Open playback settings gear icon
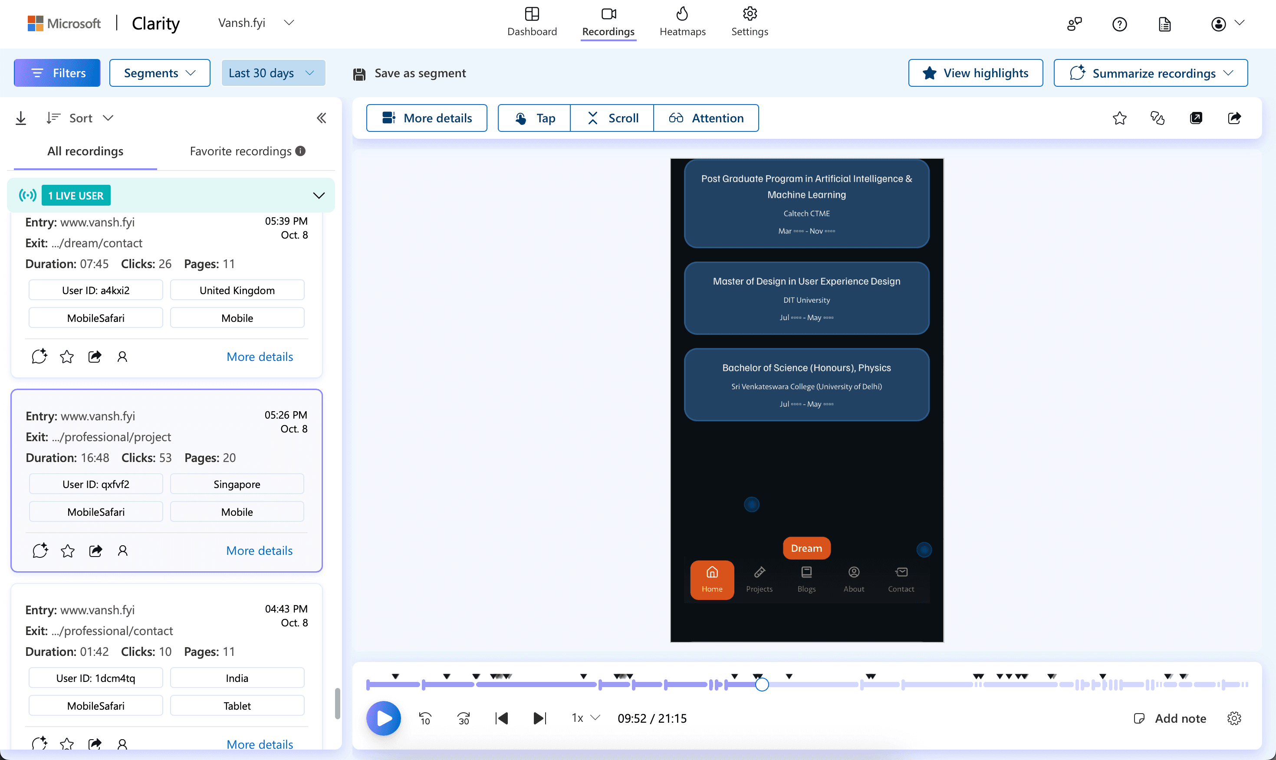Viewport: 1276px width, 760px height. click(1234, 718)
